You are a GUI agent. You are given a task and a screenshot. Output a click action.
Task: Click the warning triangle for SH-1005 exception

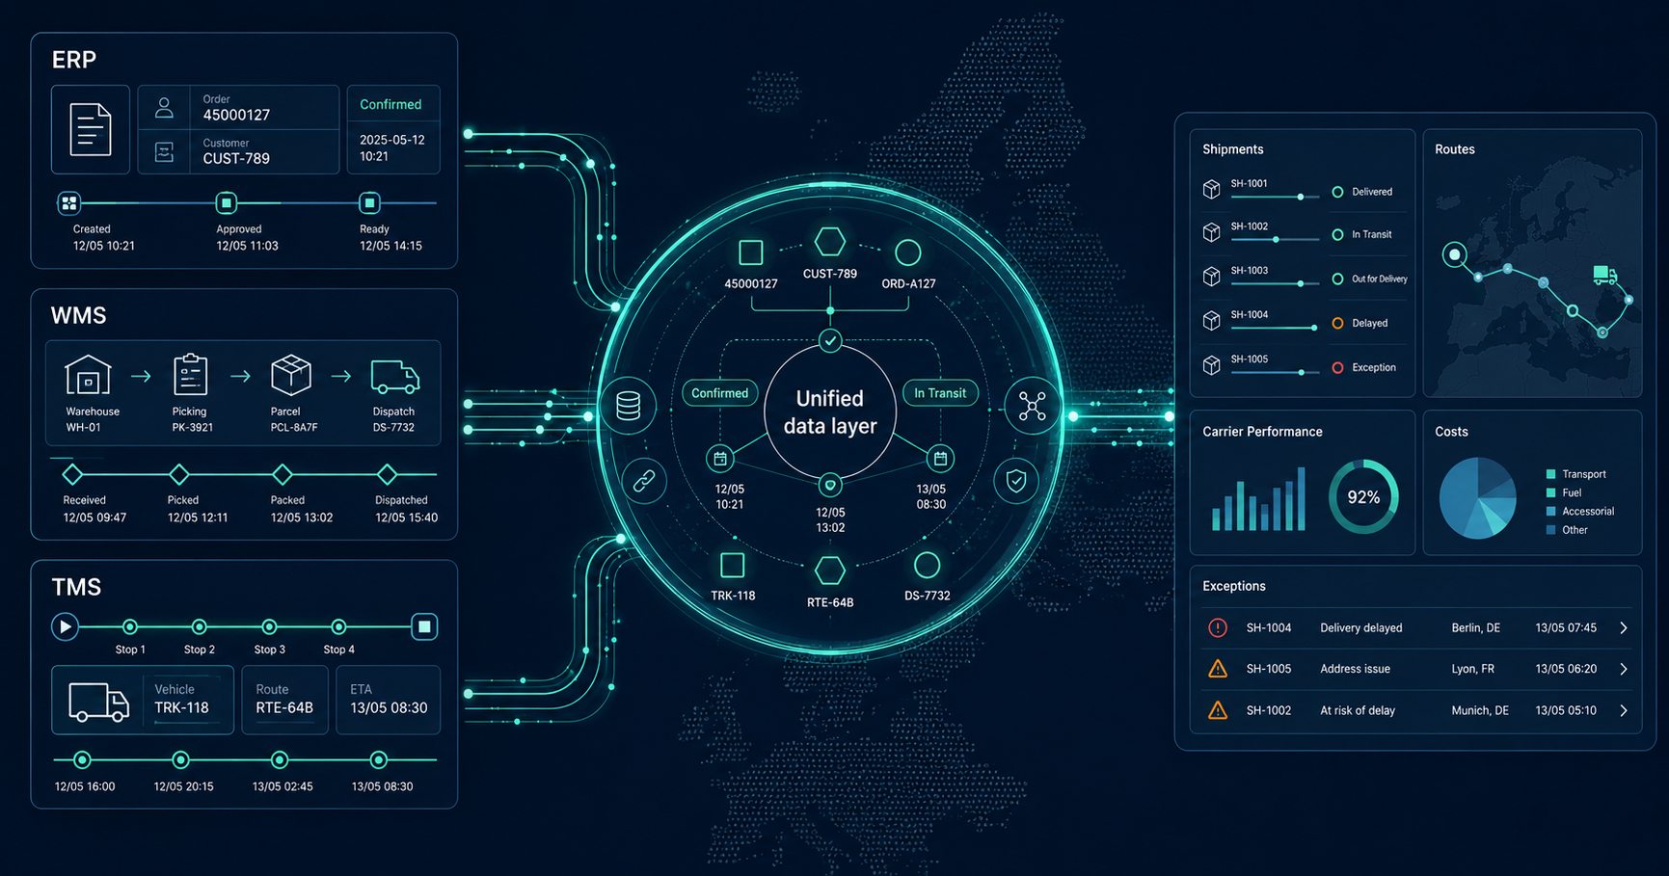pos(1218,669)
